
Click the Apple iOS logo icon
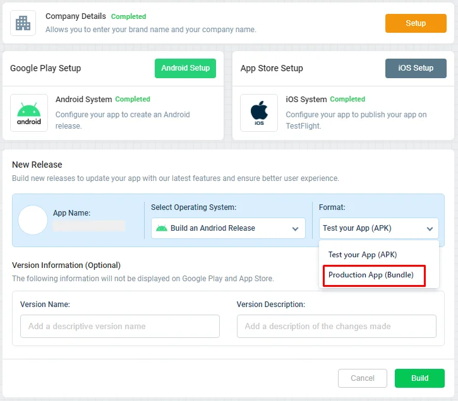[x=259, y=113]
